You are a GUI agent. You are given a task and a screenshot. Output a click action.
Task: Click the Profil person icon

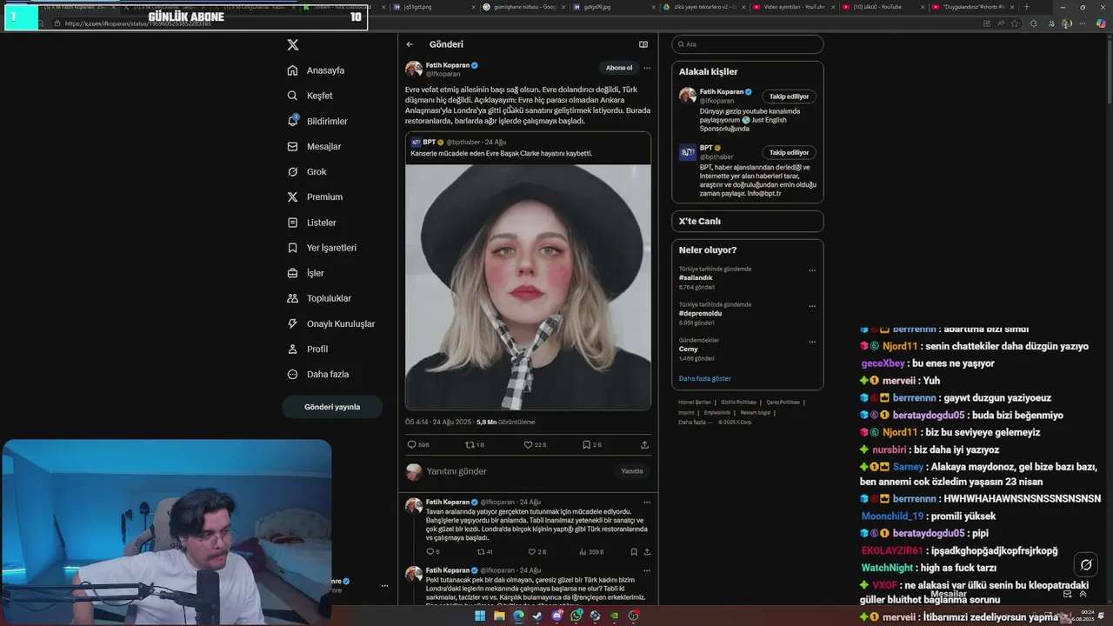[x=293, y=349]
